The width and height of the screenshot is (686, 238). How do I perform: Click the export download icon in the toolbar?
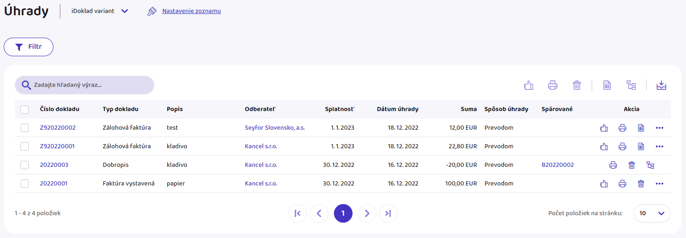[x=661, y=85]
